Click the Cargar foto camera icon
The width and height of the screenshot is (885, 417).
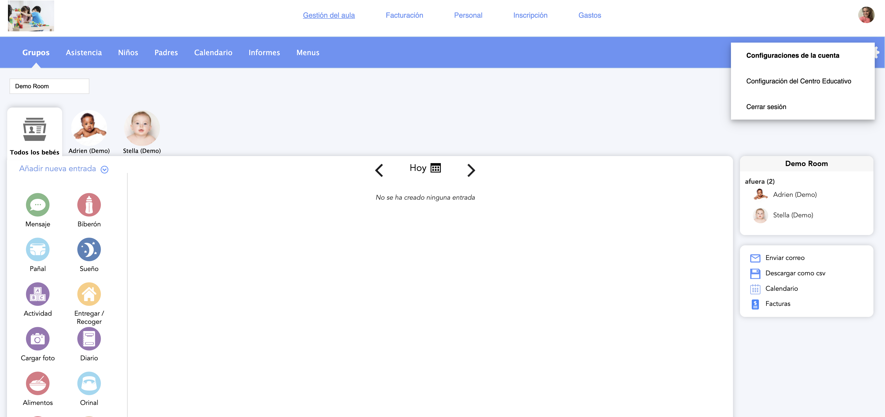point(37,339)
